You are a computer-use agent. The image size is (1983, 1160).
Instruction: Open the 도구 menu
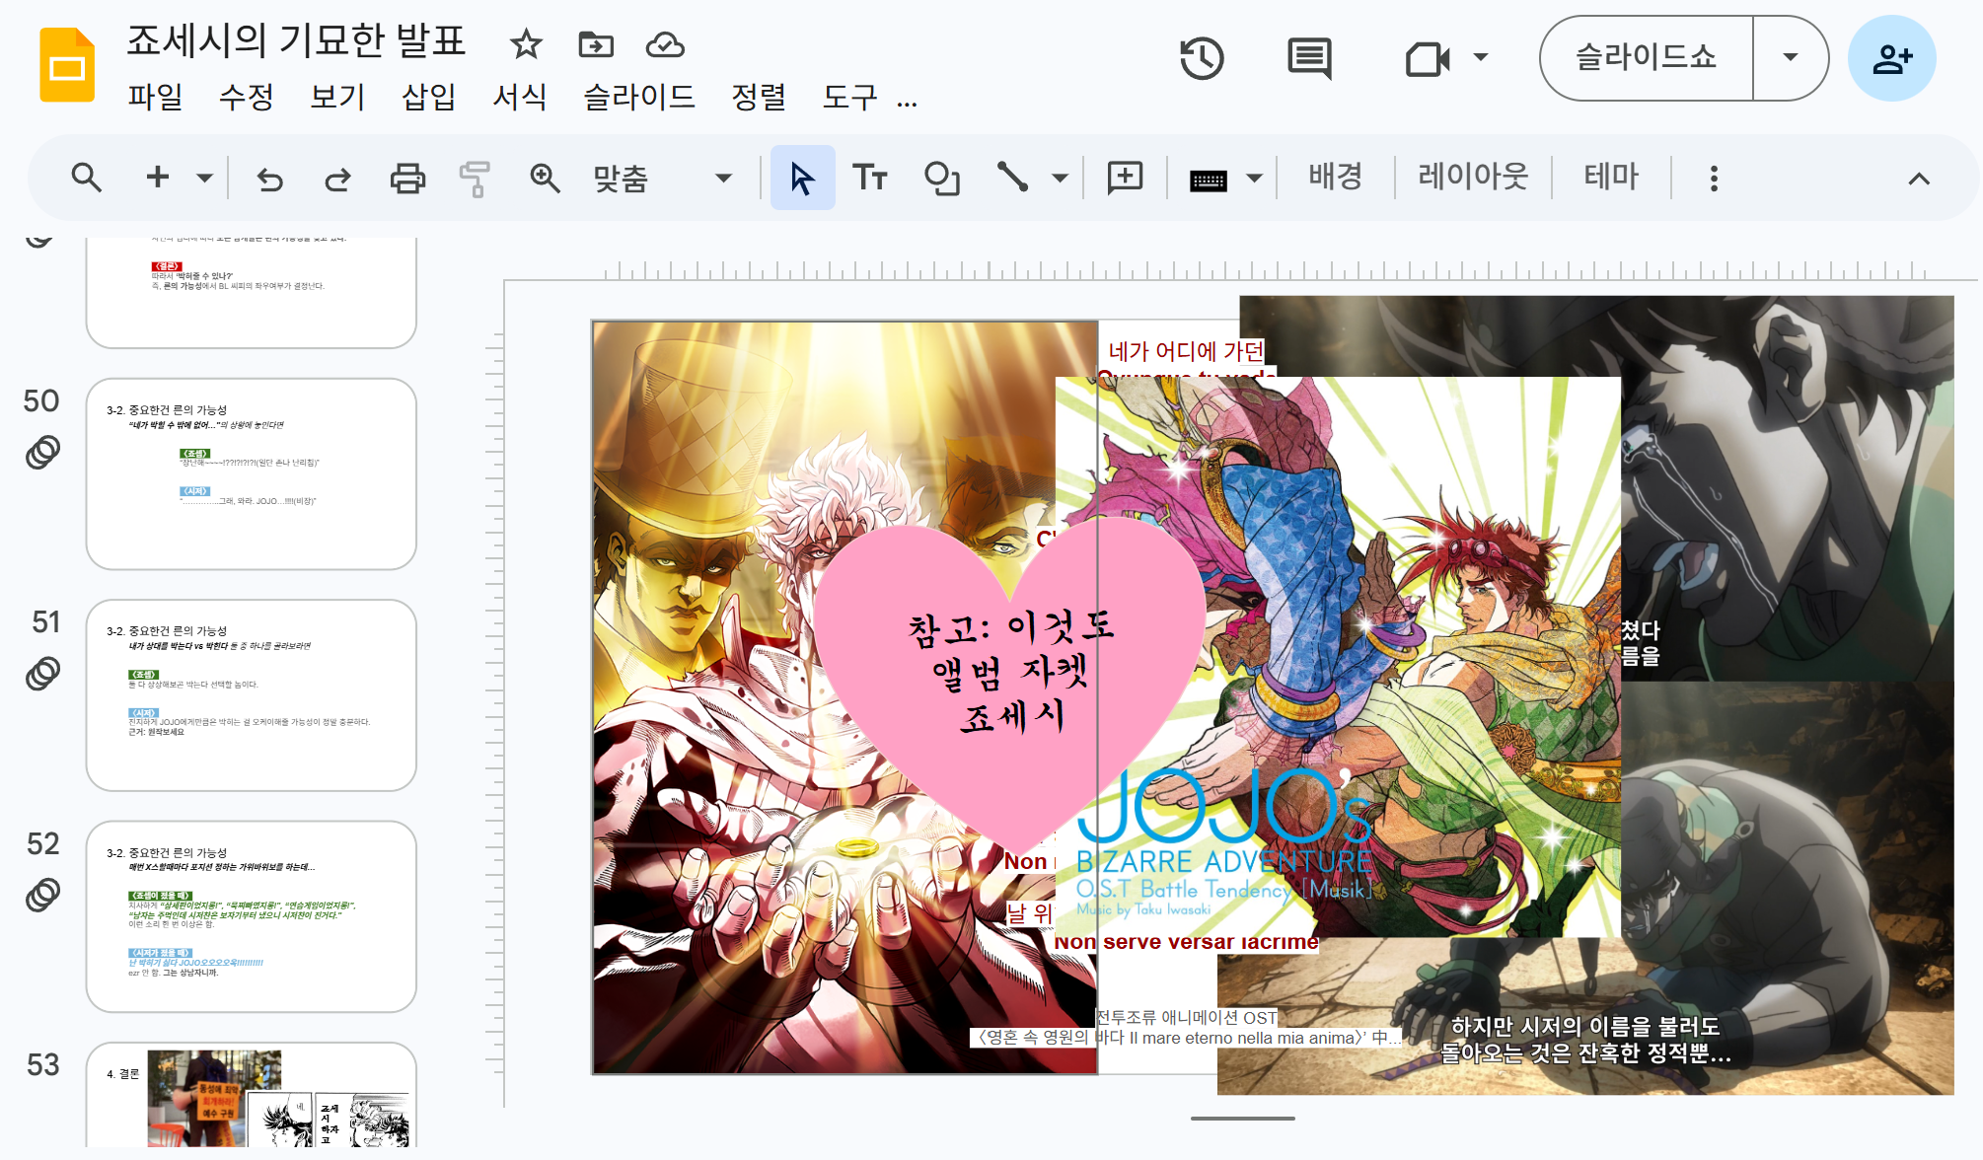pyautogui.click(x=849, y=97)
